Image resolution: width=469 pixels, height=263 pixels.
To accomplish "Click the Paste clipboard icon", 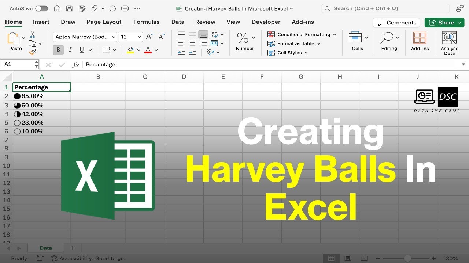I will (14, 39).
